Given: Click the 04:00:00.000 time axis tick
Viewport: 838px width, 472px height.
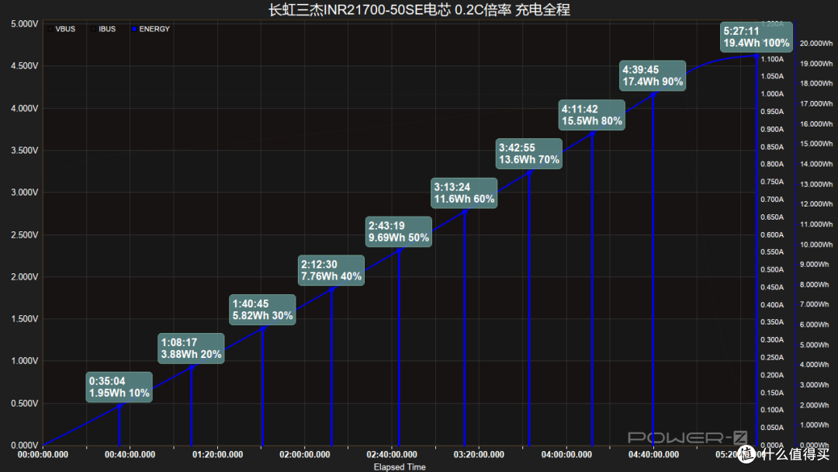Looking at the screenshot, I should click(566, 454).
